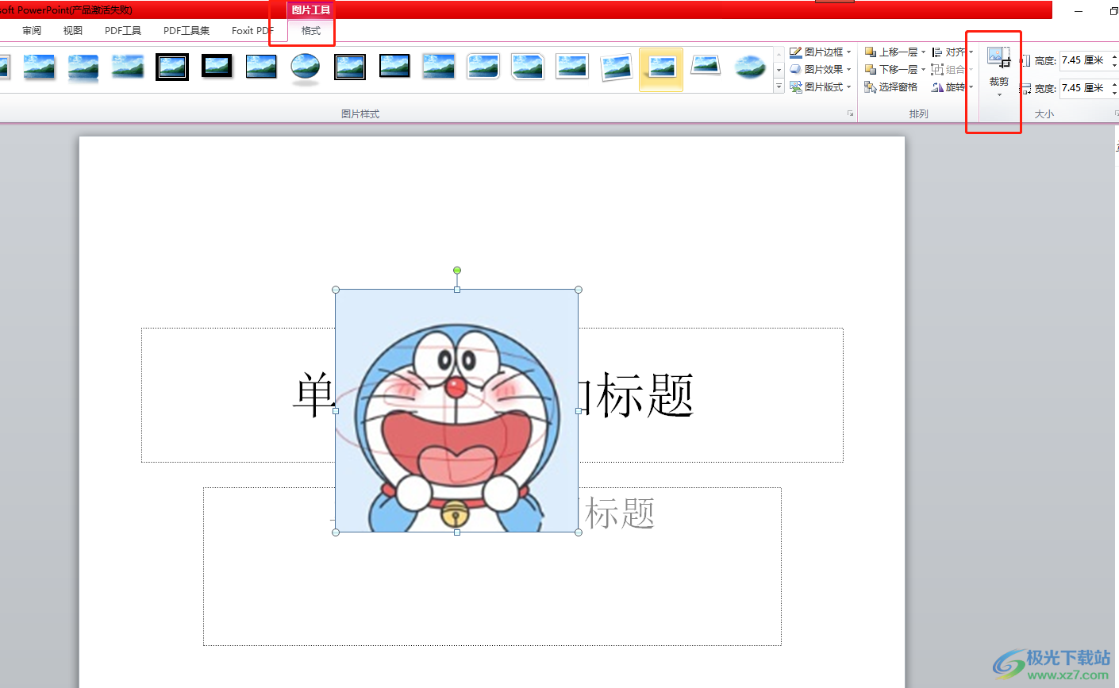Open the 选择窗格 selection pane

(890, 87)
